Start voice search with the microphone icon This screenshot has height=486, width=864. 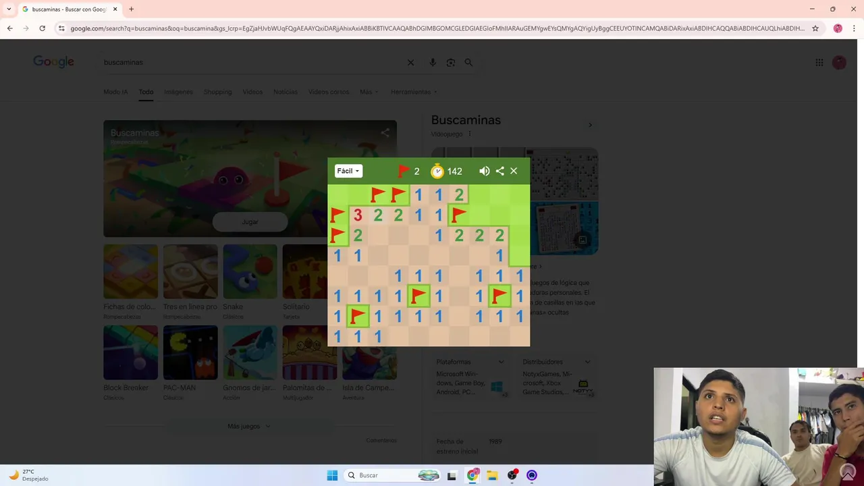point(433,62)
